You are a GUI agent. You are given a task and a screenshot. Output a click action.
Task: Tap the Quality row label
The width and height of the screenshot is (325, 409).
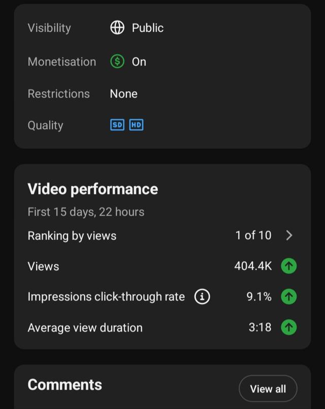pos(45,125)
